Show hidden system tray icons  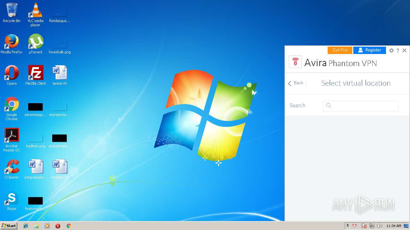pyautogui.click(x=348, y=226)
